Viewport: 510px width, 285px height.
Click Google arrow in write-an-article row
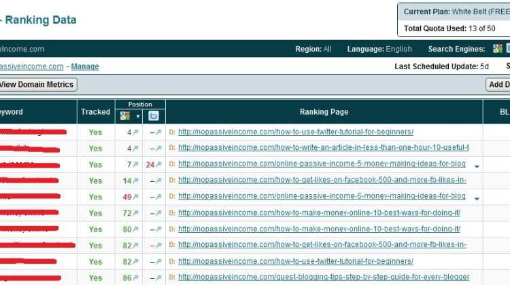[x=135, y=148]
